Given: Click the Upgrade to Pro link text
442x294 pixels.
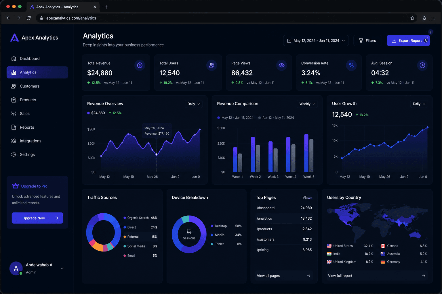Looking at the screenshot, I should tap(34, 186).
